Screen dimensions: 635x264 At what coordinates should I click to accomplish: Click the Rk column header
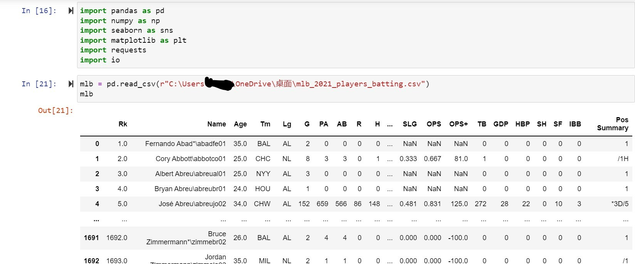click(x=123, y=124)
